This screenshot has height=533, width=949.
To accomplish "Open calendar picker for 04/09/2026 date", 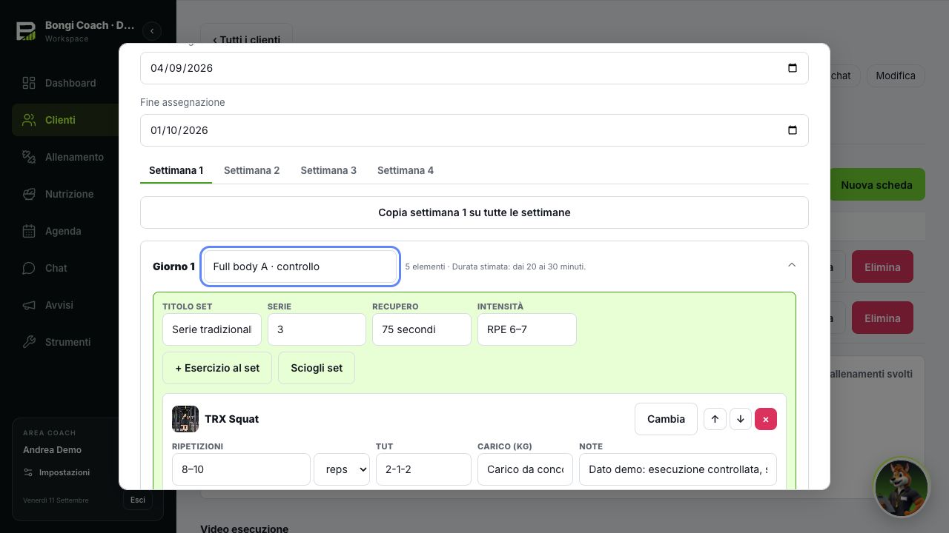I will coord(792,68).
